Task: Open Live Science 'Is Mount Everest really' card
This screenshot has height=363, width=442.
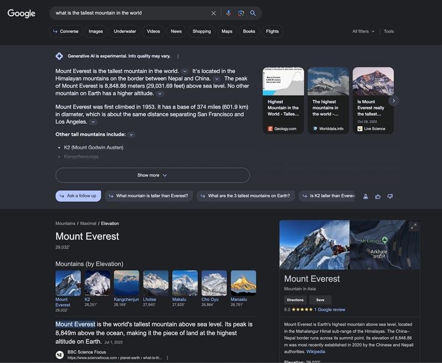Action: coord(373,100)
